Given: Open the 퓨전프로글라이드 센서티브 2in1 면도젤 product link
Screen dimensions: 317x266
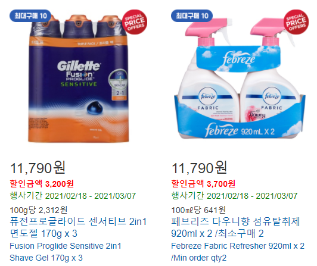Looking at the screenshot, I should click(x=78, y=227).
